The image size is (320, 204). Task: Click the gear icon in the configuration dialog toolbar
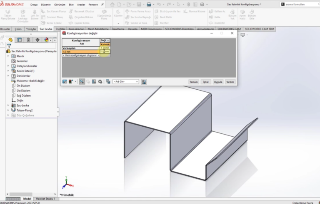point(100,82)
